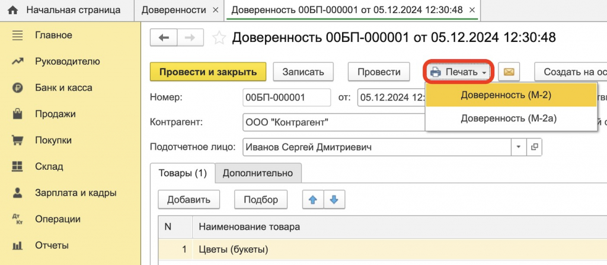Open the Покупки cart icon

[18, 140]
